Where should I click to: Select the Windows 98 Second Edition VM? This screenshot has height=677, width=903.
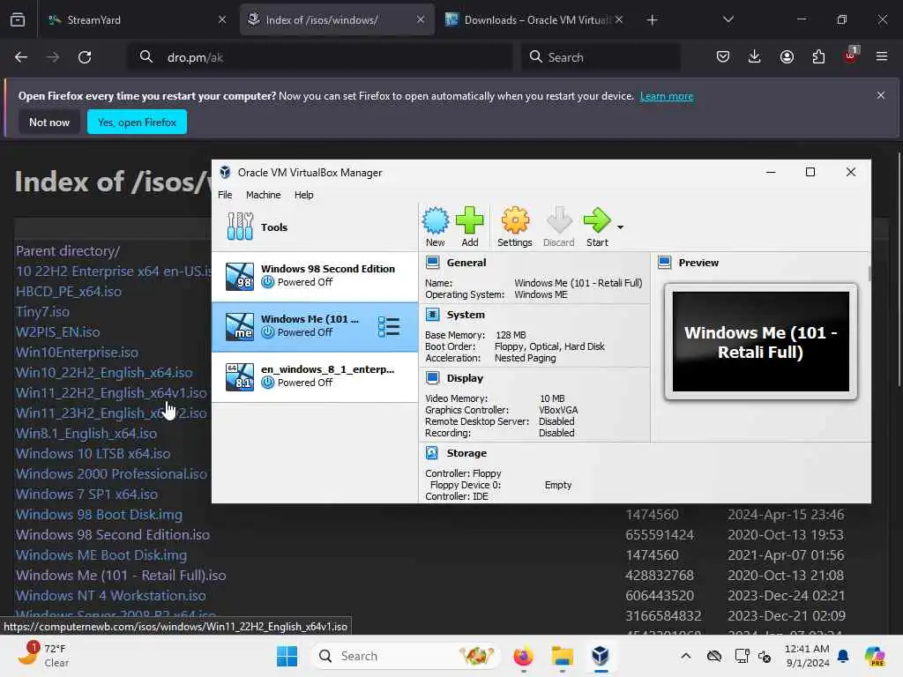tap(315, 276)
